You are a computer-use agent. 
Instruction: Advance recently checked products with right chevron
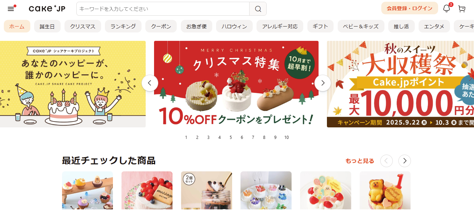405,161
